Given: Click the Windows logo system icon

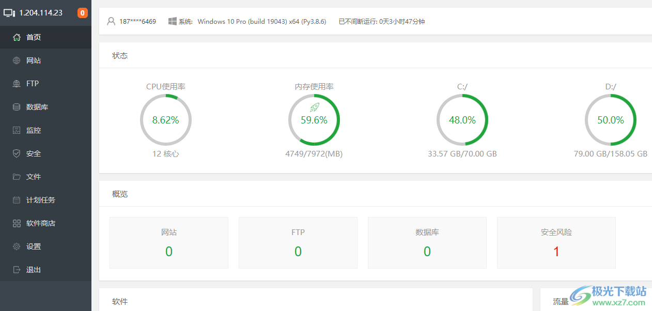Looking at the screenshot, I should pos(173,22).
